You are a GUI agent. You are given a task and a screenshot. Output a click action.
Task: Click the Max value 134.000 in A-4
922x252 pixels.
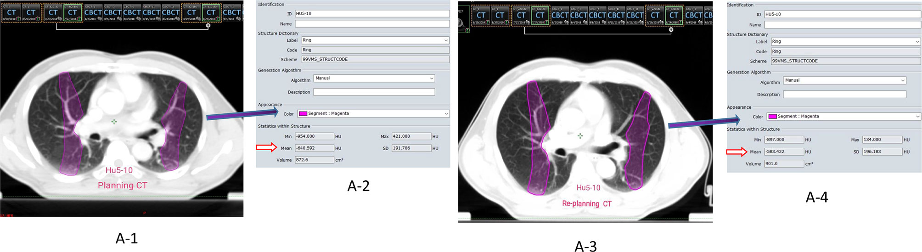pyautogui.click(x=882, y=140)
